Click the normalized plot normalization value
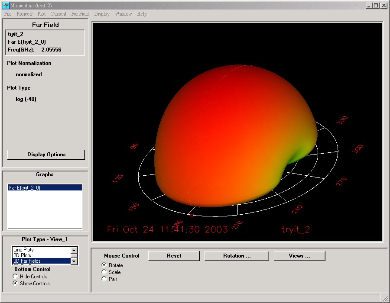This screenshot has width=390, height=303. pos(29,74)
